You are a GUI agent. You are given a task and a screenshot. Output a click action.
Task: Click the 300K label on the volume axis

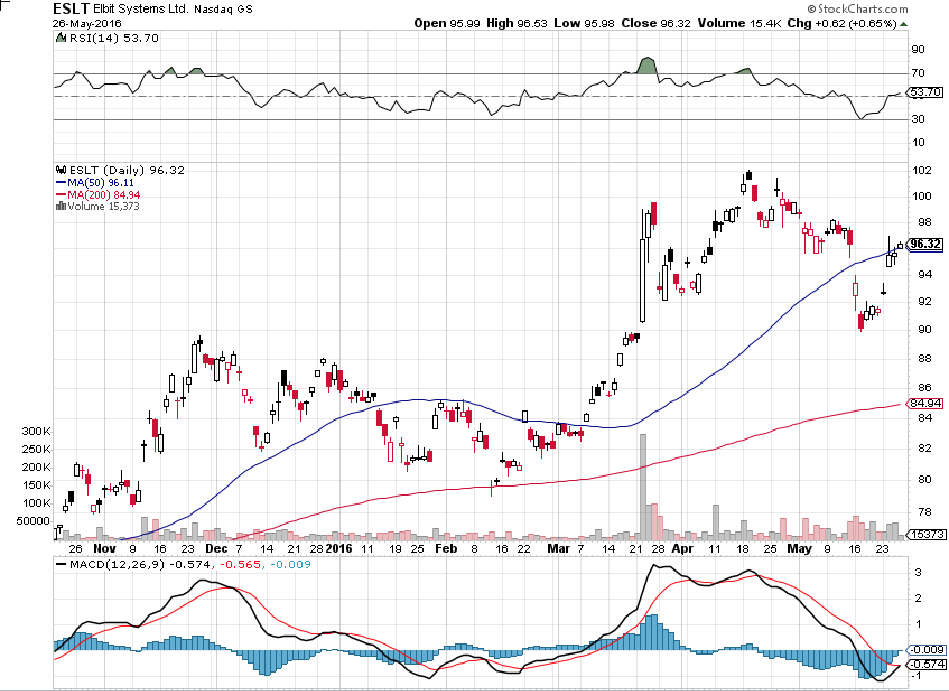pos(36,431)
